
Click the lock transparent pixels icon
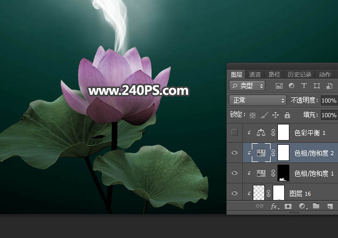point(252,115)
